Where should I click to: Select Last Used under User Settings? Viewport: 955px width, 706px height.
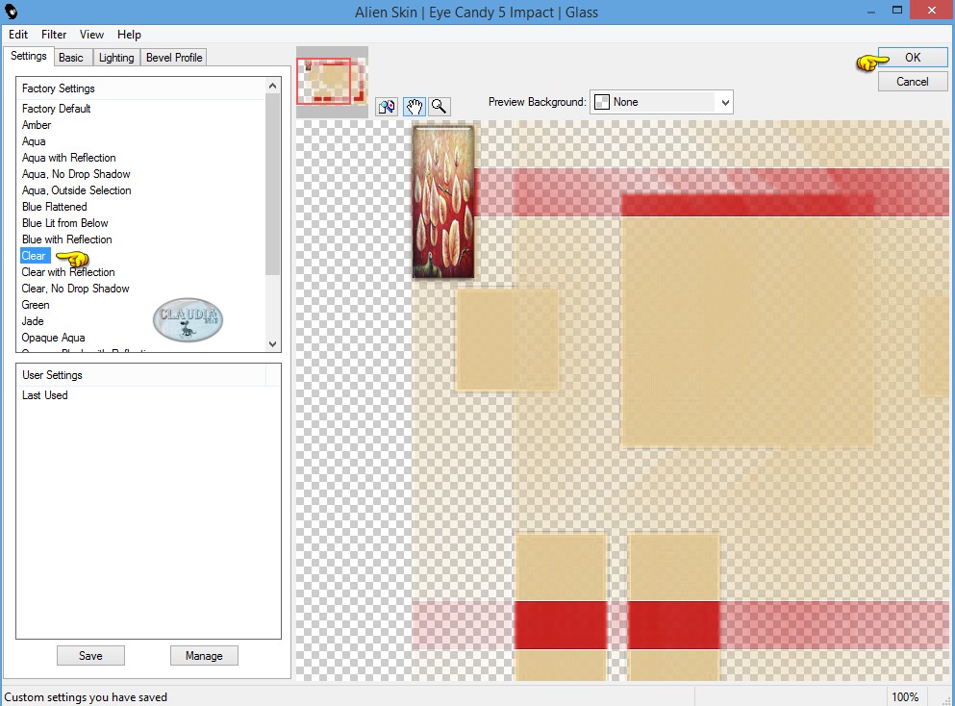(x=45, y=395)
